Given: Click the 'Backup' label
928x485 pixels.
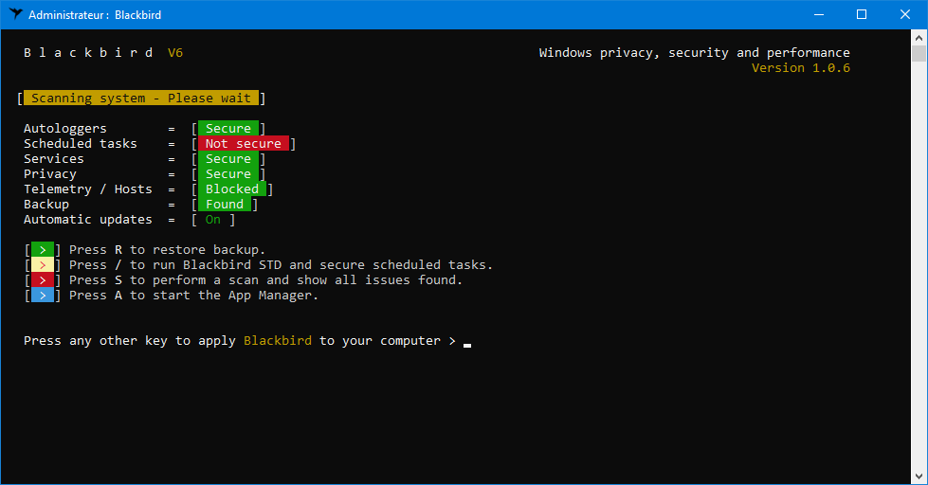Looking at the screenshot, I should tap(46, 205).
